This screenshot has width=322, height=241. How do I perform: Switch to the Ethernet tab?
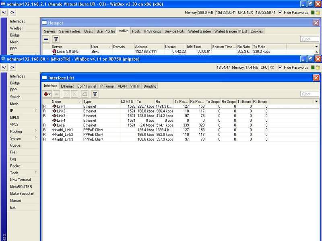click(67, 86)
